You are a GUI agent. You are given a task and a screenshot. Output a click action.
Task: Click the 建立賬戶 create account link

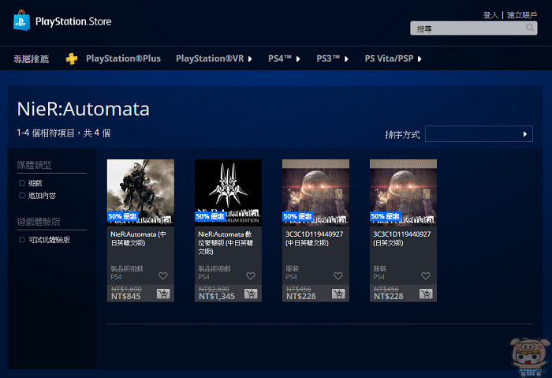pos(522,15)
